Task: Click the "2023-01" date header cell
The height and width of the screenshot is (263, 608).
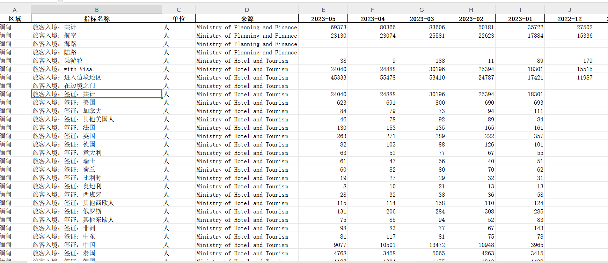Action: pyautogui.click(x=520, y=18)
